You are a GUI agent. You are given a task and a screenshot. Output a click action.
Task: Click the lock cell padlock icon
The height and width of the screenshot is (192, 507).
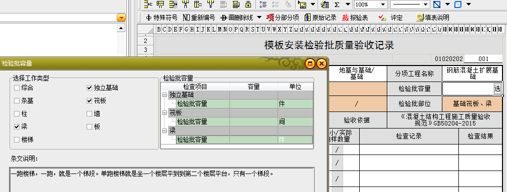pos(248,4)
